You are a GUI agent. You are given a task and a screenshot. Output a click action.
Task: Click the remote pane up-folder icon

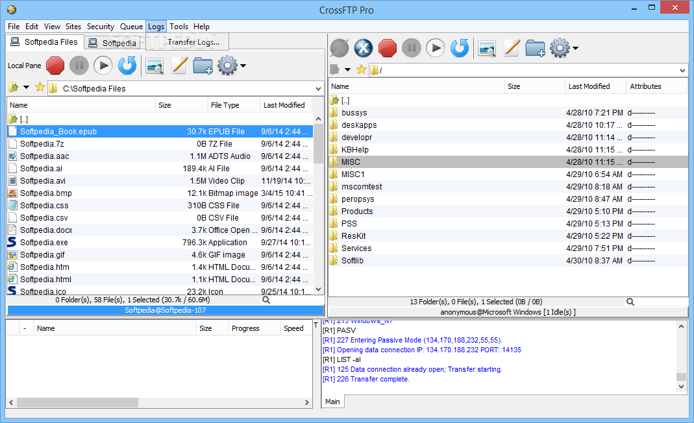coord(335,69)
